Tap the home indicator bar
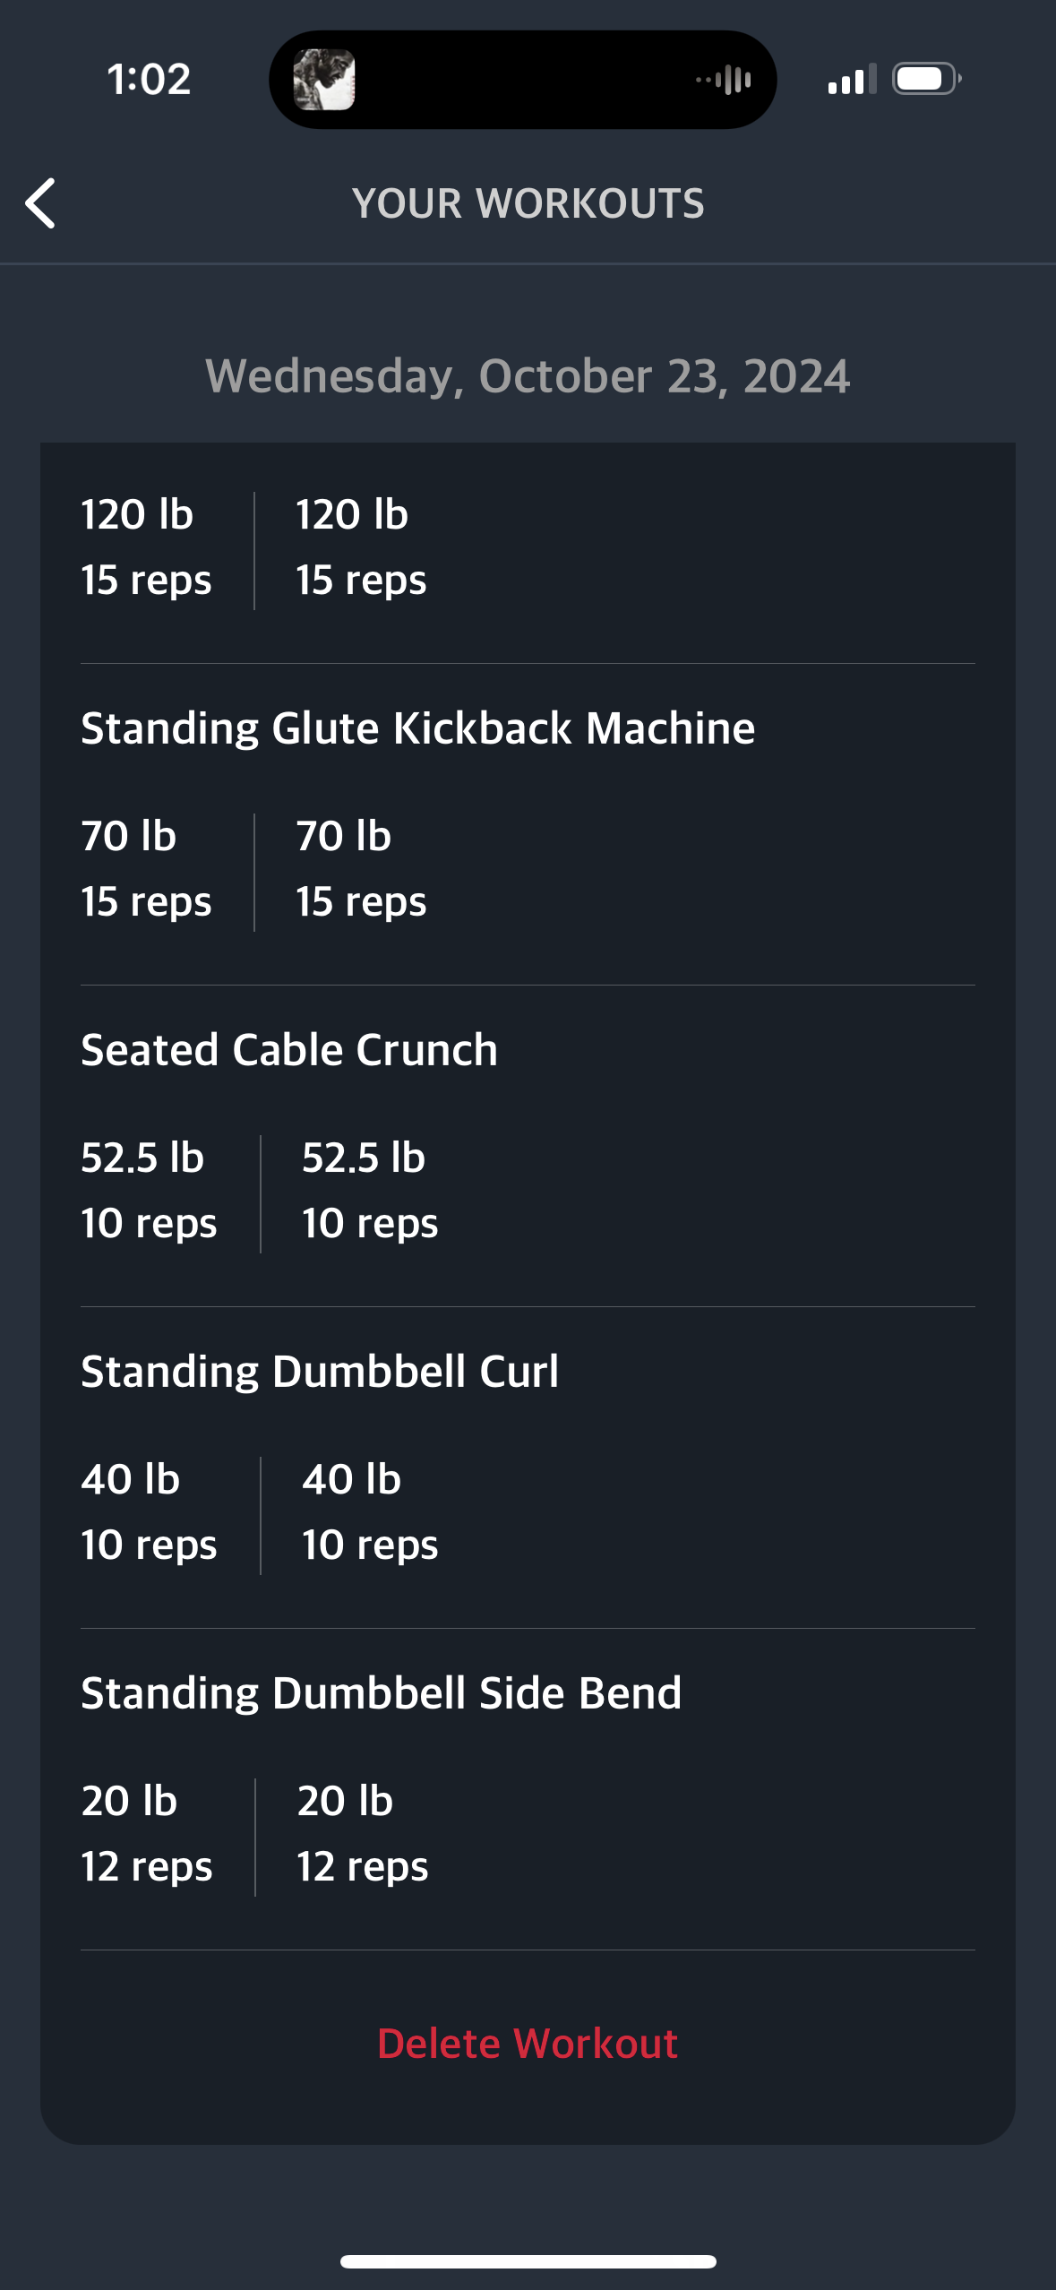1056x2290 pixels. pos(528,2261)
